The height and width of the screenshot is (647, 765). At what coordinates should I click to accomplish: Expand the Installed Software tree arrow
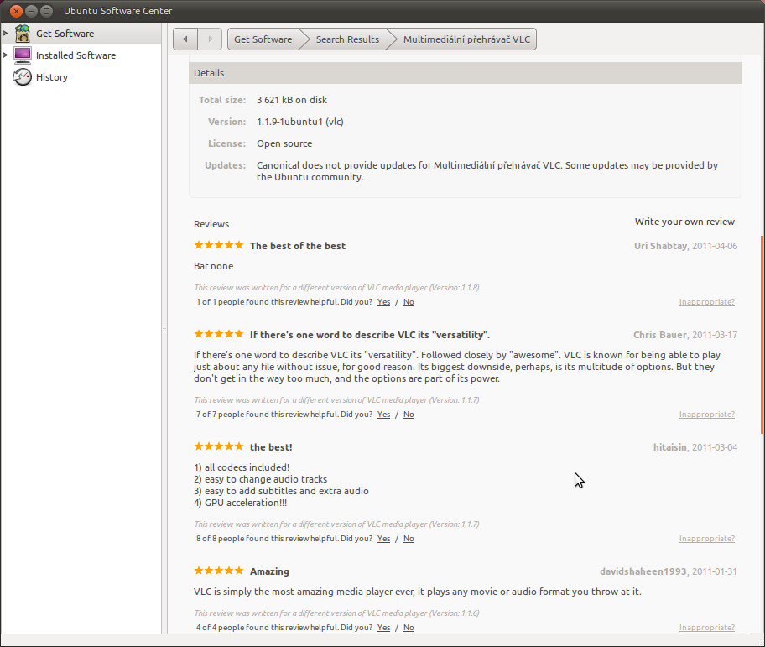(x=5, y=55)
